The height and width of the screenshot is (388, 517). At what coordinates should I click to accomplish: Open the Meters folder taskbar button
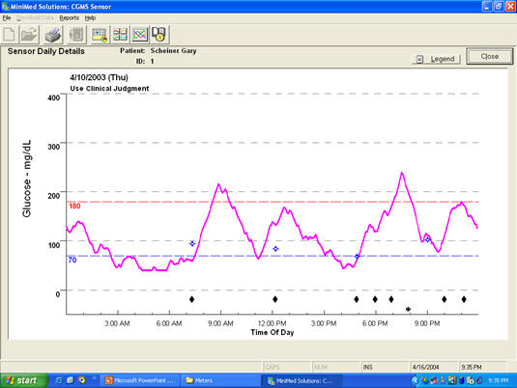click(220, 380)
